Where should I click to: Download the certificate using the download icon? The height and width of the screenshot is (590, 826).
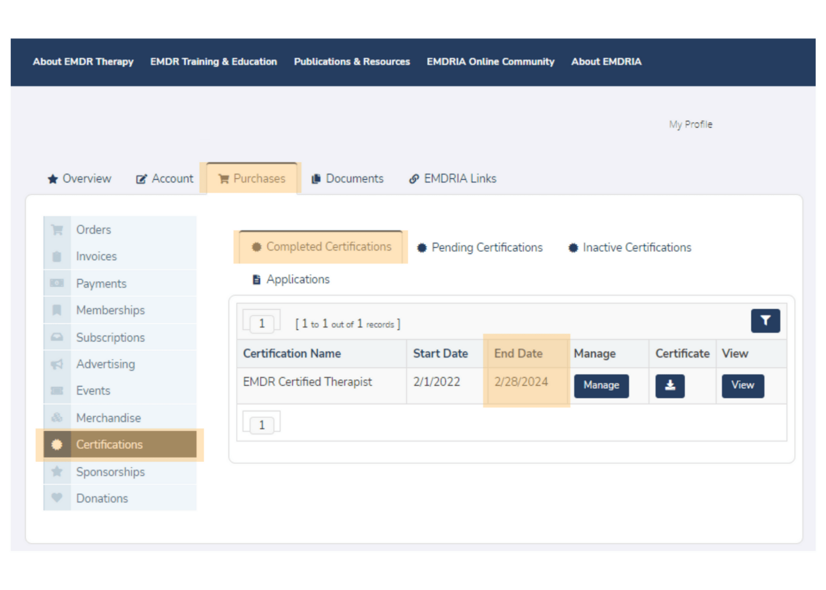[x=670, y=386]
